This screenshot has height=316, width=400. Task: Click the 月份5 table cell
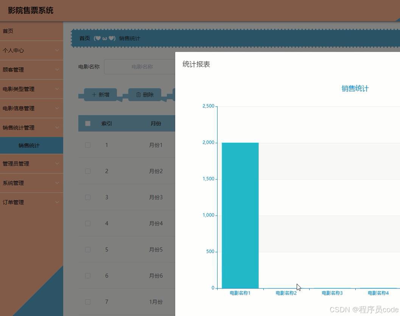156,249
